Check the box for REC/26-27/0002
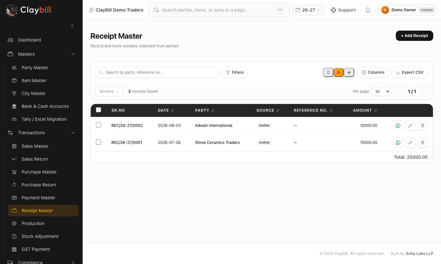 click(x=98, y=125)
